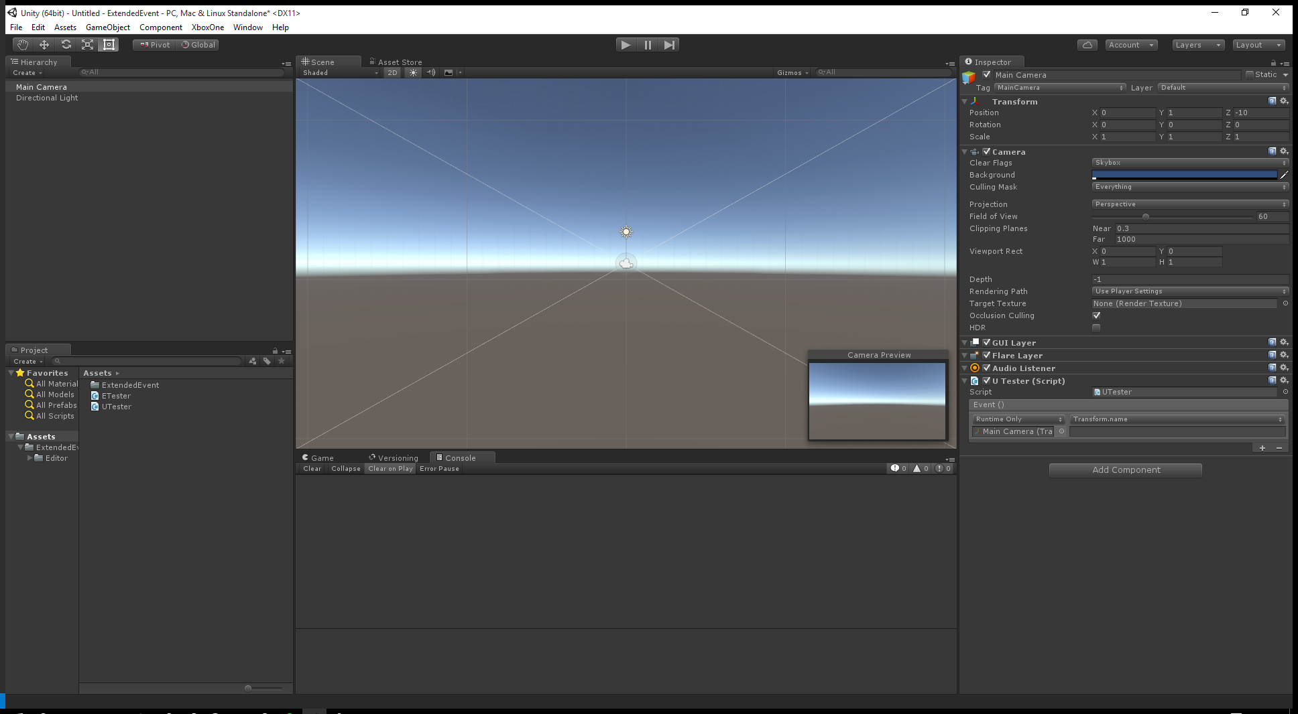Toggle 2D scene view mode
Viewport: 1298px width, 714px height.
pos(392,72)
